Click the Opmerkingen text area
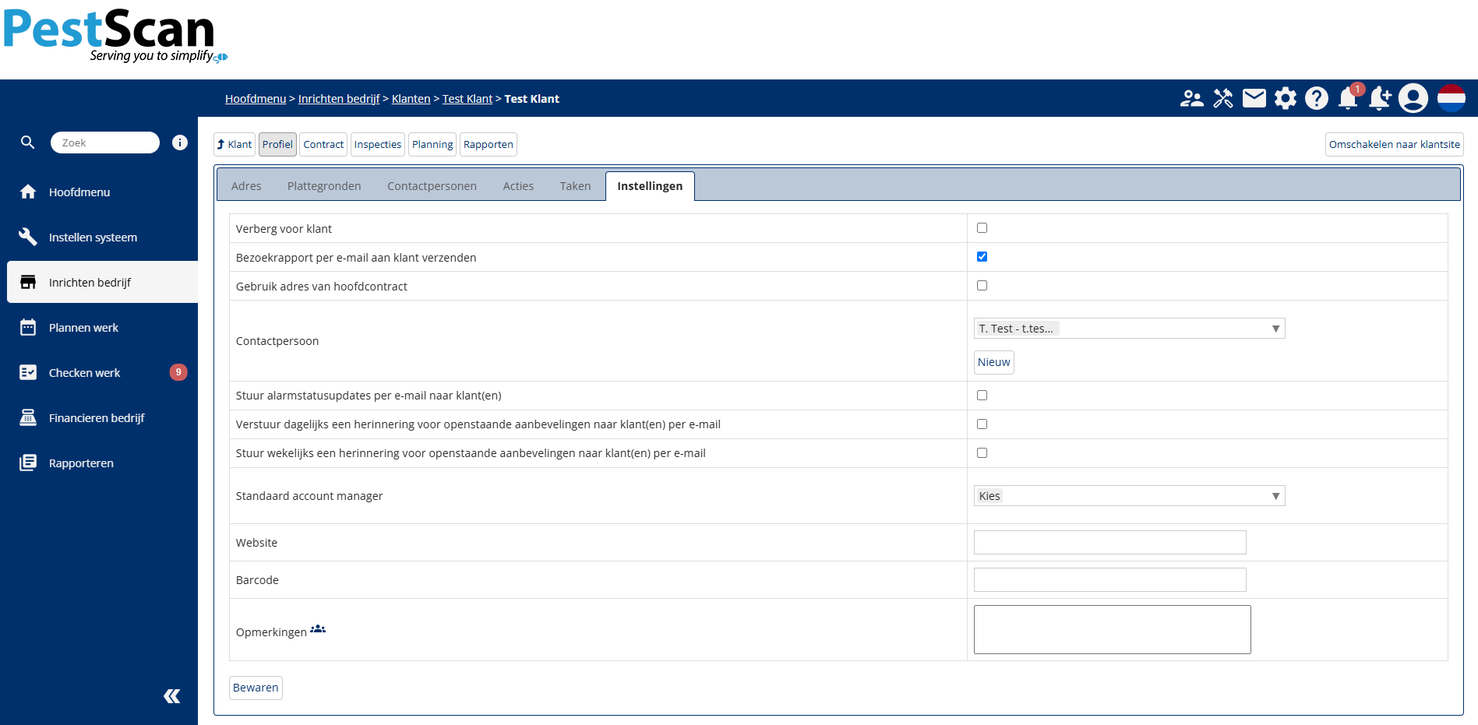 point(1113,630)
